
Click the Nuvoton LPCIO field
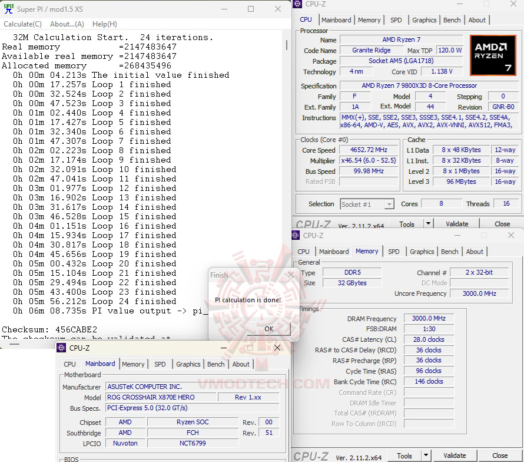coord(125,443)
